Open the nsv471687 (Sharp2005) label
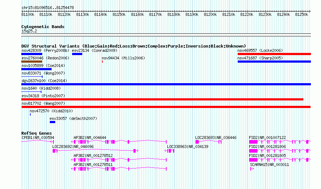The width and height of the screenshot is (321, 189). 260,58
